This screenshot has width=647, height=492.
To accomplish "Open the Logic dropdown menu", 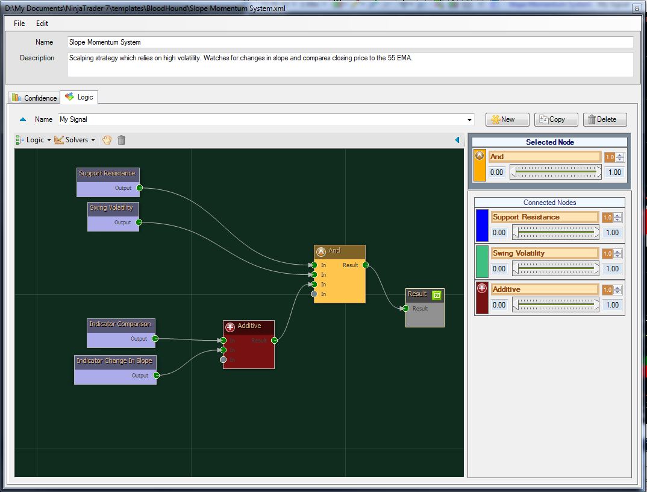I will click(x=34, y=140).
